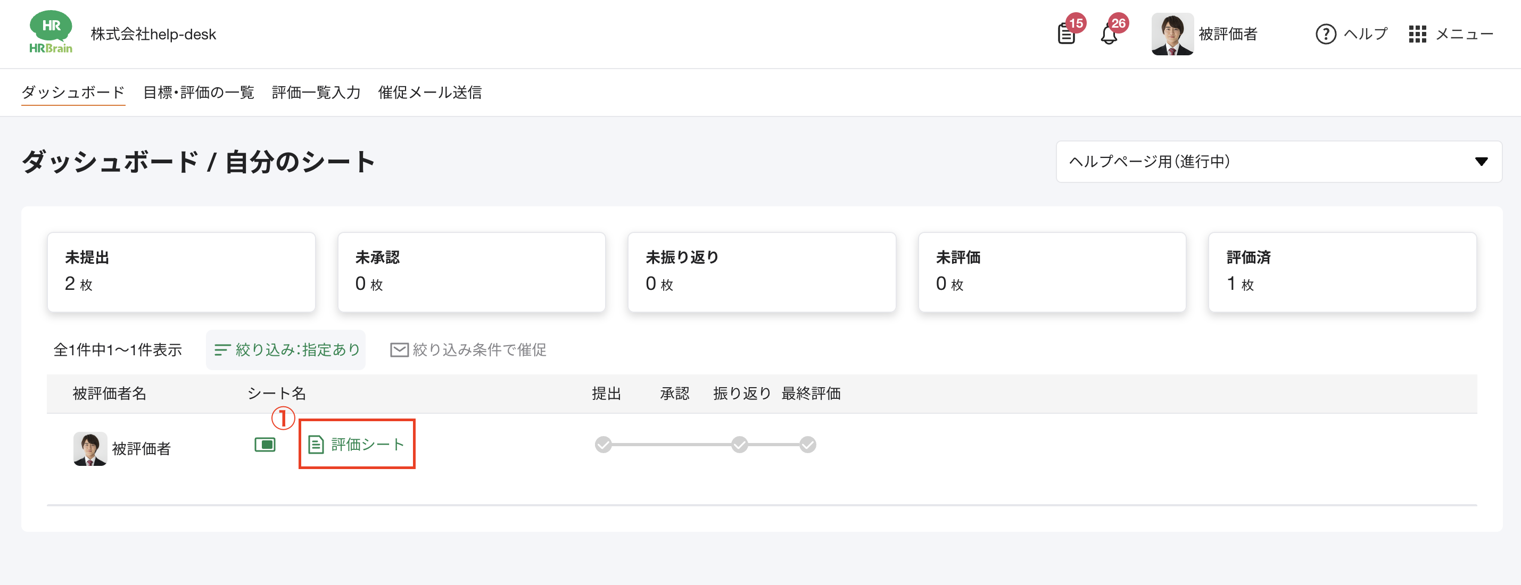Click the green card icon beside 評価シート
Screen dimensions: 1521x585
(x=264, y=445)
